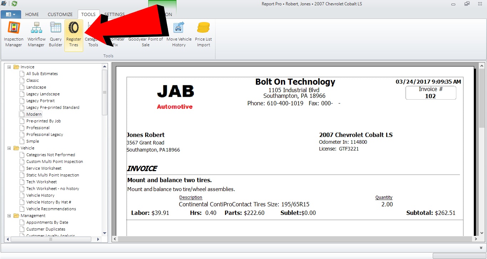Select the Vehicle folder node
This screenshot has width=487, height=259.
click(27, 148)
